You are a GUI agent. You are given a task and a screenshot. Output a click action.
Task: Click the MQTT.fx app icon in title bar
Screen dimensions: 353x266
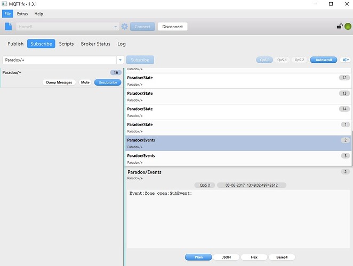(x=5, y=4)
